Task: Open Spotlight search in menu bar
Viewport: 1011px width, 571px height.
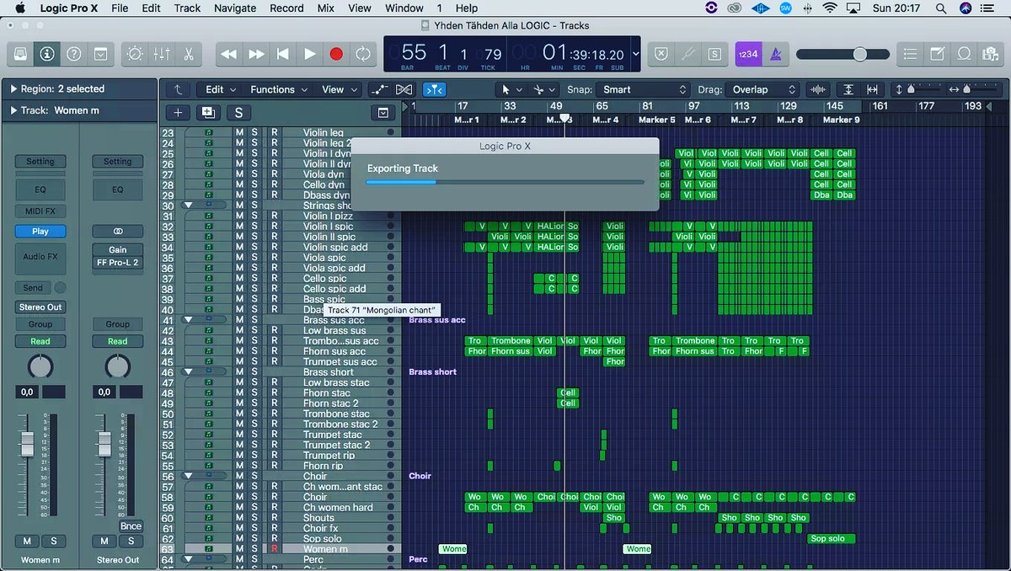Action: coord(940,8)
